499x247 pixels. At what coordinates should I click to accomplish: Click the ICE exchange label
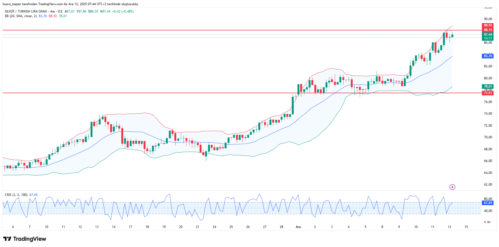60,11
